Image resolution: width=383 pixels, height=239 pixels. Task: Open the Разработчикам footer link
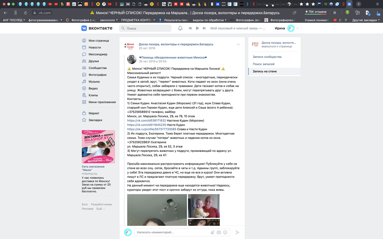pyautogui.click(x=101, y=204)
